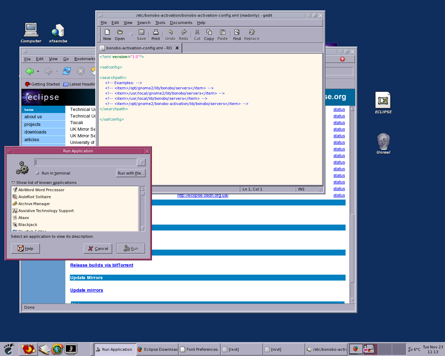This screenshot has width=445, height=356.
Task: Click the notepad text editor launcher in panel
Action: coord(44,349)
